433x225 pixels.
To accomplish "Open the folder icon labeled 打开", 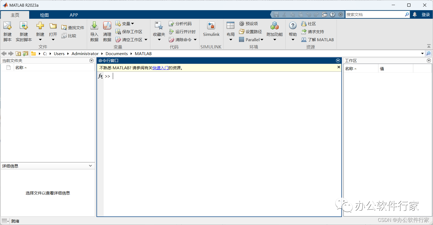I will coord(53,26).
